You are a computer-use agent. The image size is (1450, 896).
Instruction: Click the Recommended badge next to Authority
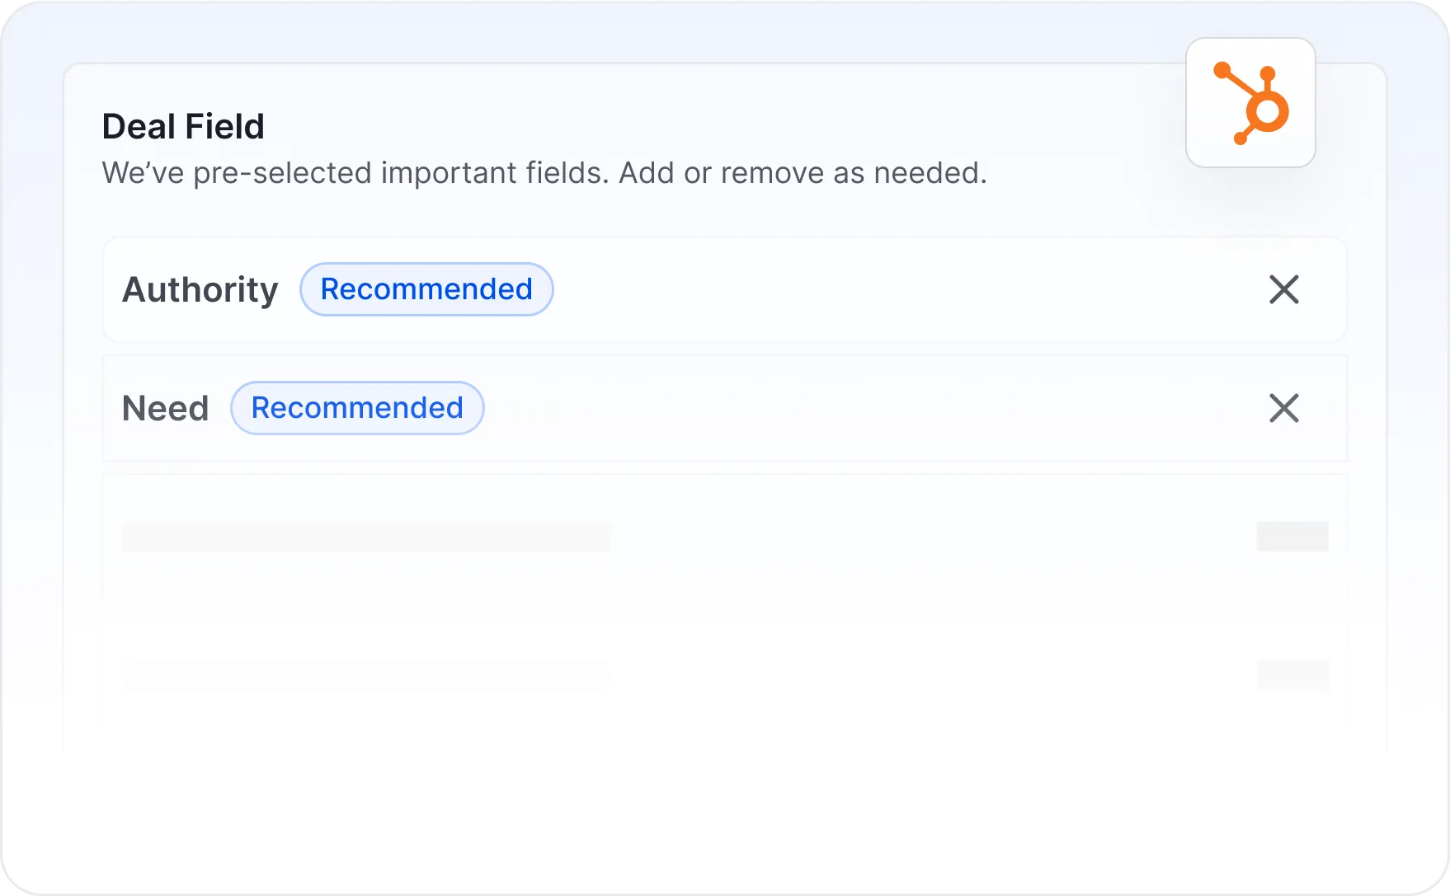click(x=426, y=289)
